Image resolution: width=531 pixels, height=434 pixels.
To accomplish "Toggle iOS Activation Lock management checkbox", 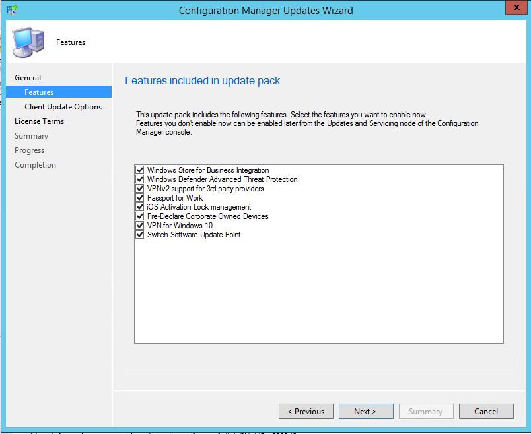I will [139, 207].
